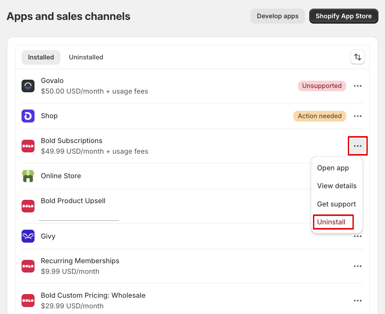Open Bold Custom Pricing: Wholesale name

[93, 295]
